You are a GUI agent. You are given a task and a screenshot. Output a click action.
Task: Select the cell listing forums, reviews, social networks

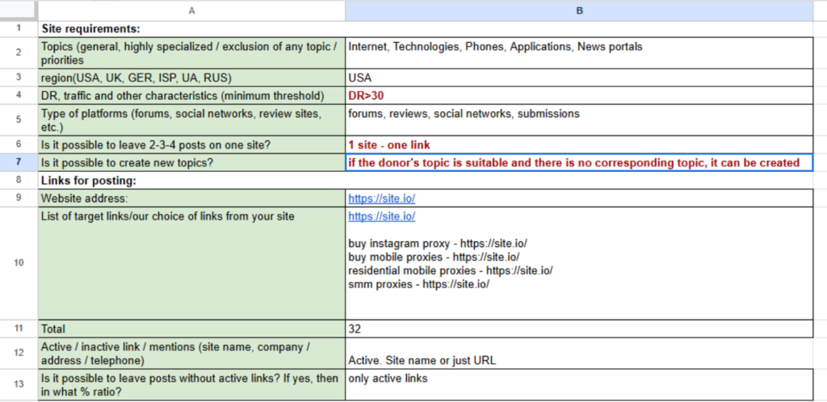coord(579,120)
